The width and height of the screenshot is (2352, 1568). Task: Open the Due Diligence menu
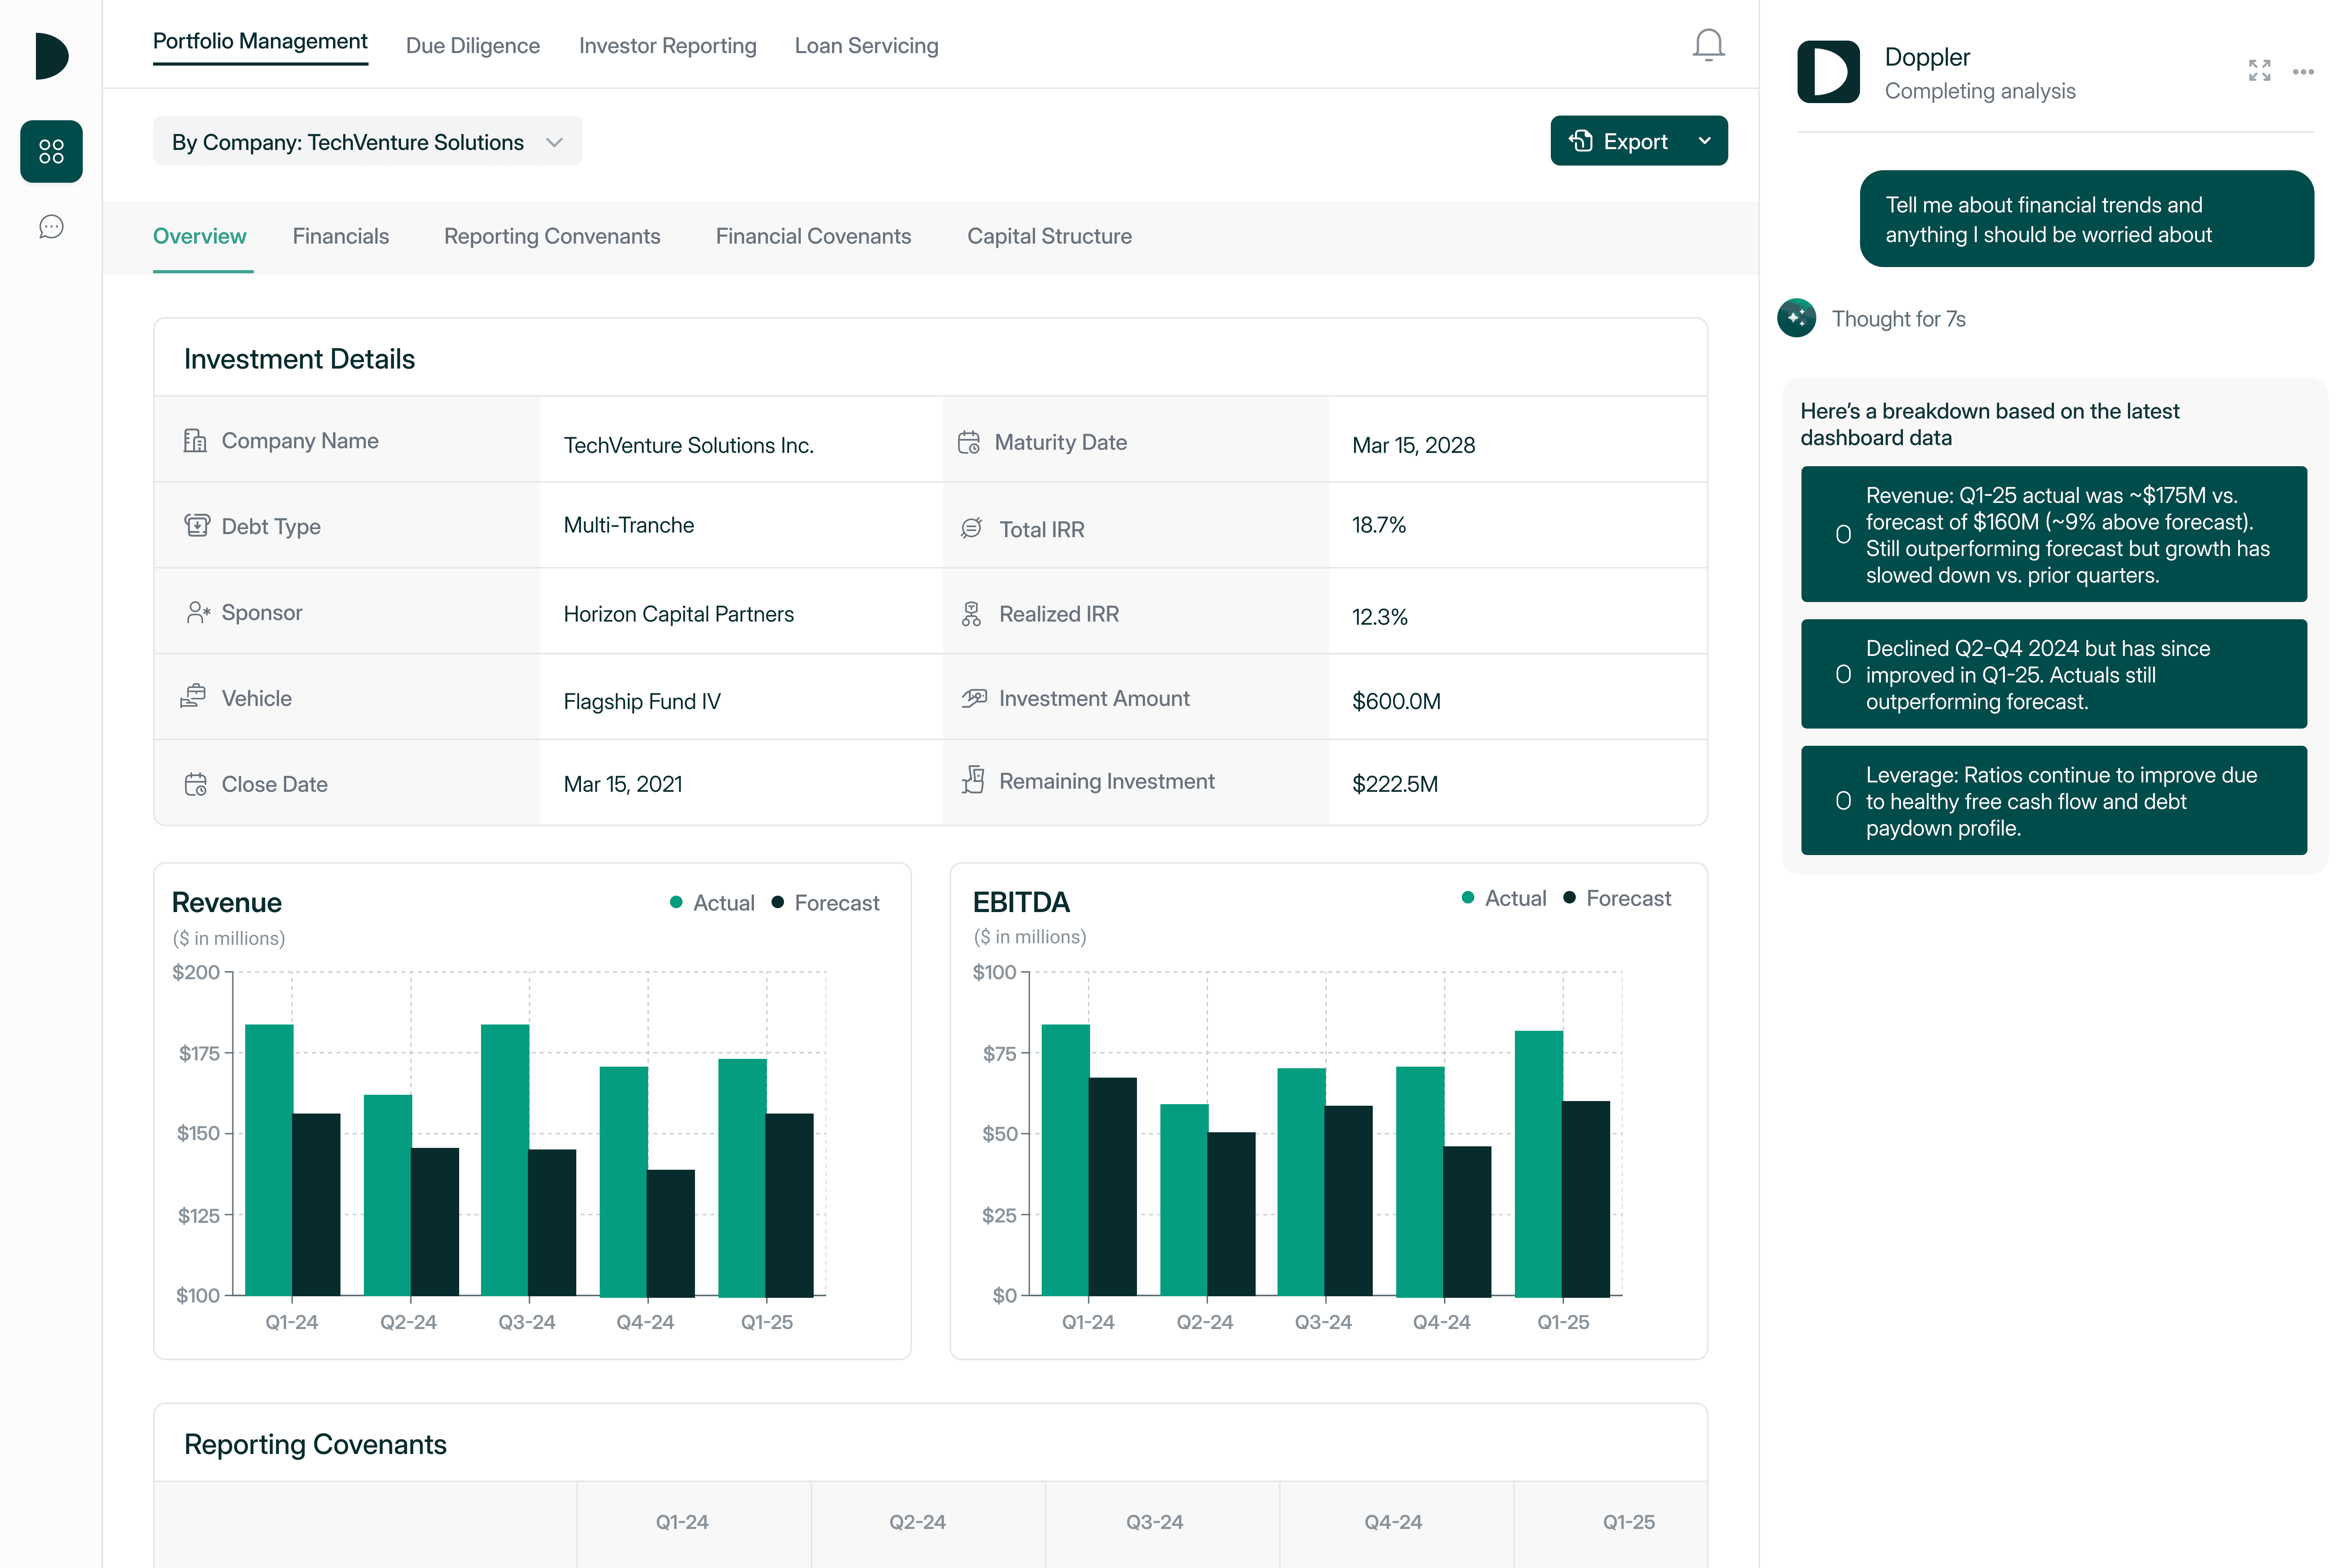[x=472, y=46]
